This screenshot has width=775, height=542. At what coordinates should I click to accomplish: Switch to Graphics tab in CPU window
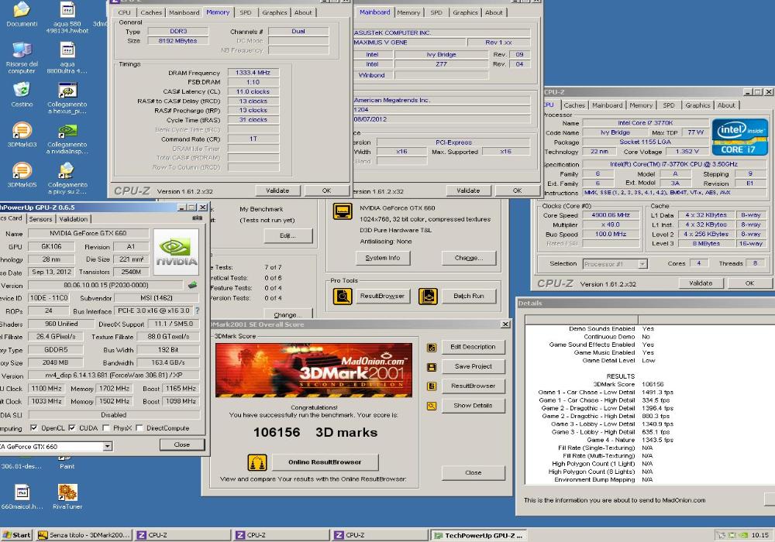point(697,105)
